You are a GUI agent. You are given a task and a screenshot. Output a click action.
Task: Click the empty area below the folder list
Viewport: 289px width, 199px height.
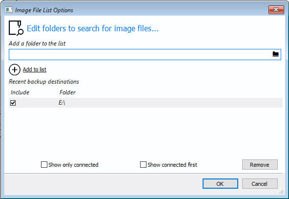(145, 132)
